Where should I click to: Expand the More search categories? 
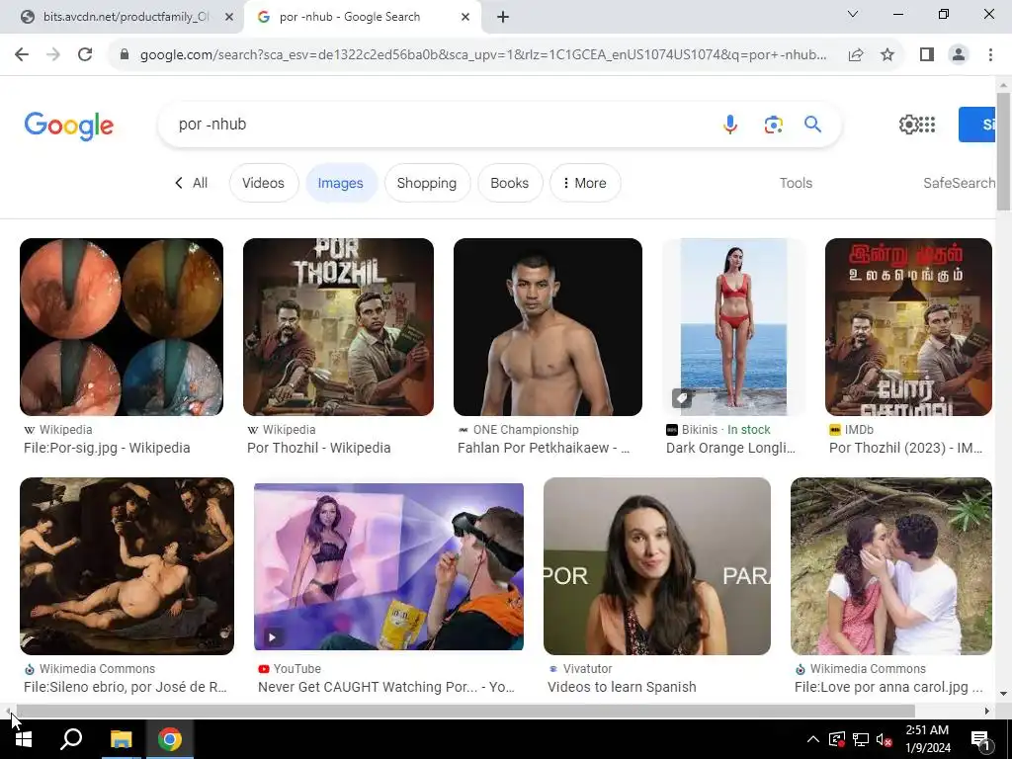click(x=585, y=183)
